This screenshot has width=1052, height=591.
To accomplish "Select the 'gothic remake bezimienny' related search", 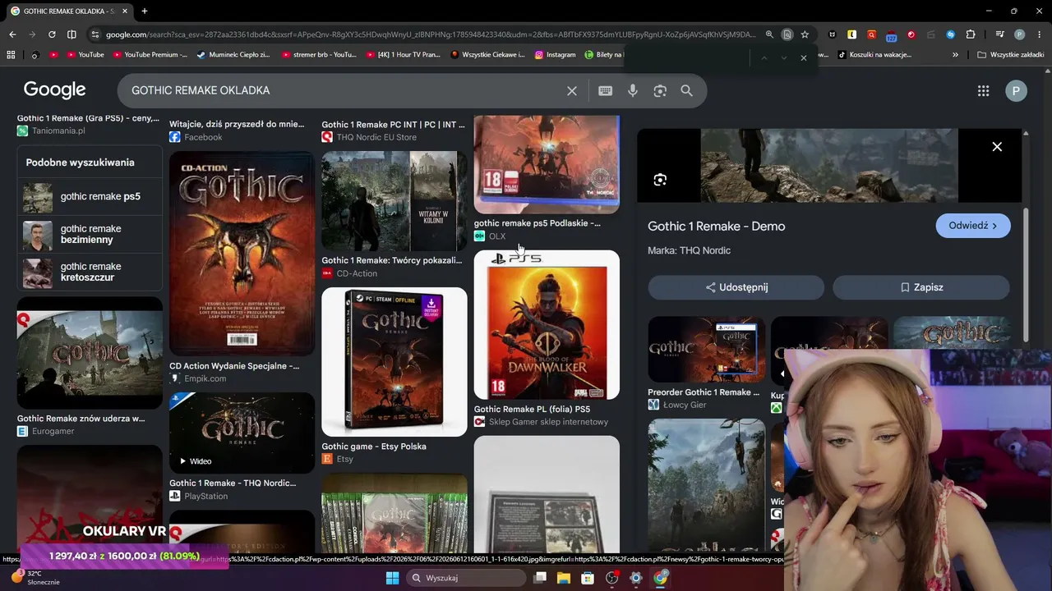I will pyautogui.click(x=90, y=234).
